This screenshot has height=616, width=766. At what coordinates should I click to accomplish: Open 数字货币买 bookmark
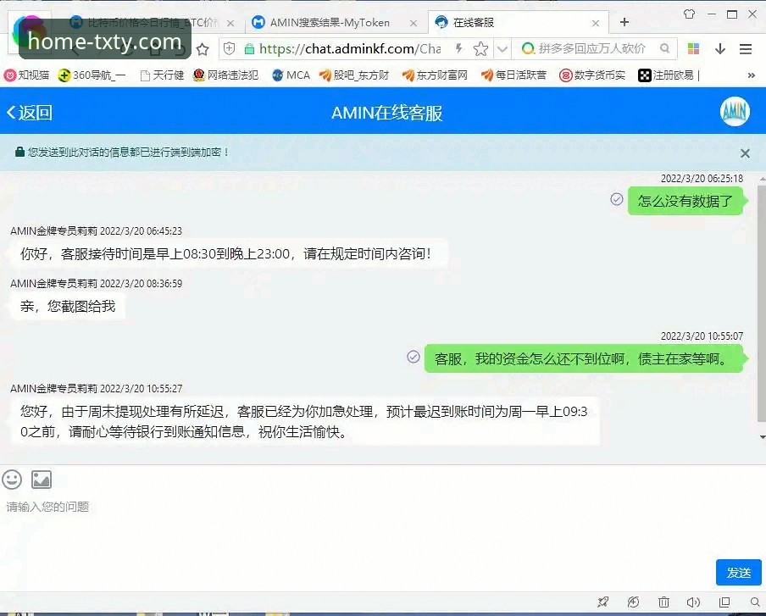(x=592, y=75)
